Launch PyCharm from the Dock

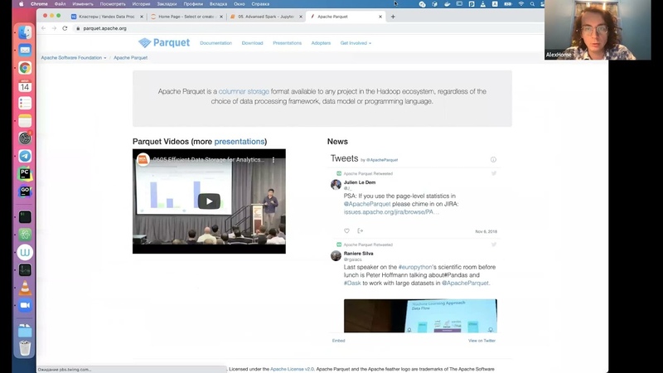(x=25, y=174)
